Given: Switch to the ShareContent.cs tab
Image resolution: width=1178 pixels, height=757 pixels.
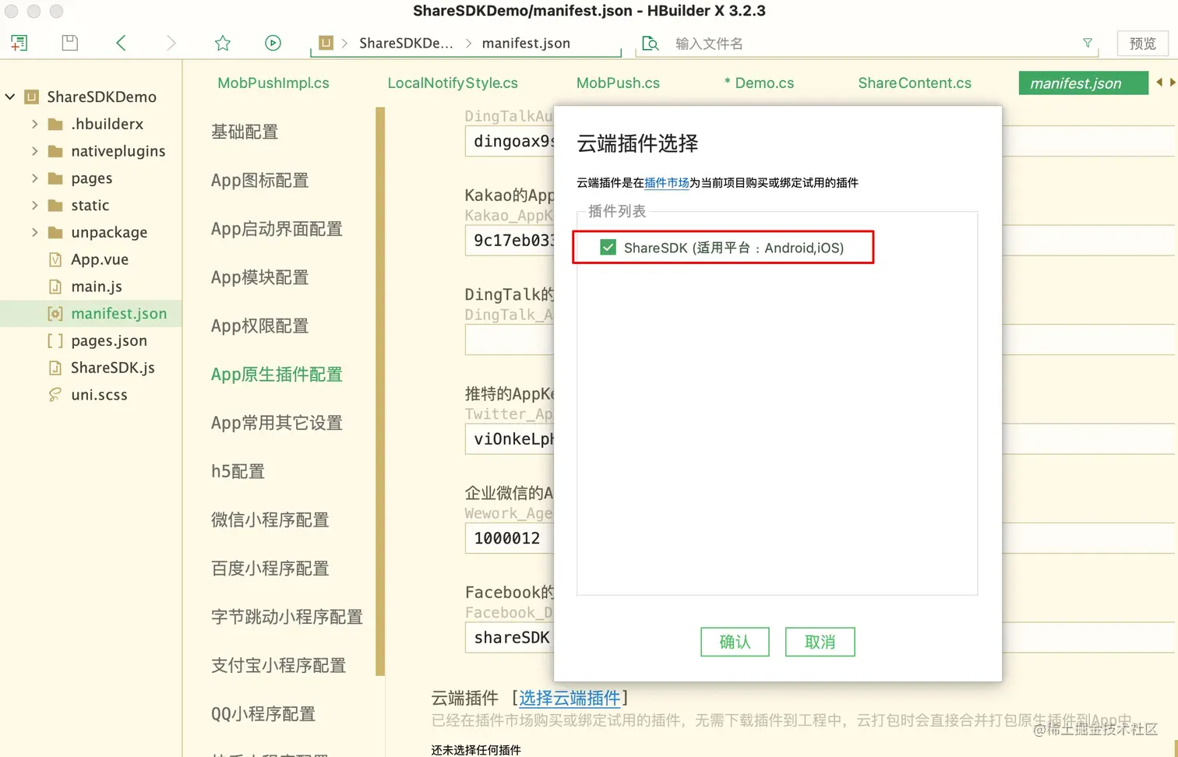Looking at the screenshot, I should [915, 83].
